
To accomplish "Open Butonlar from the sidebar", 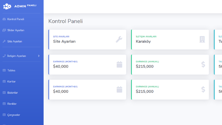I will pyautogui.click(x=13, y=92).
